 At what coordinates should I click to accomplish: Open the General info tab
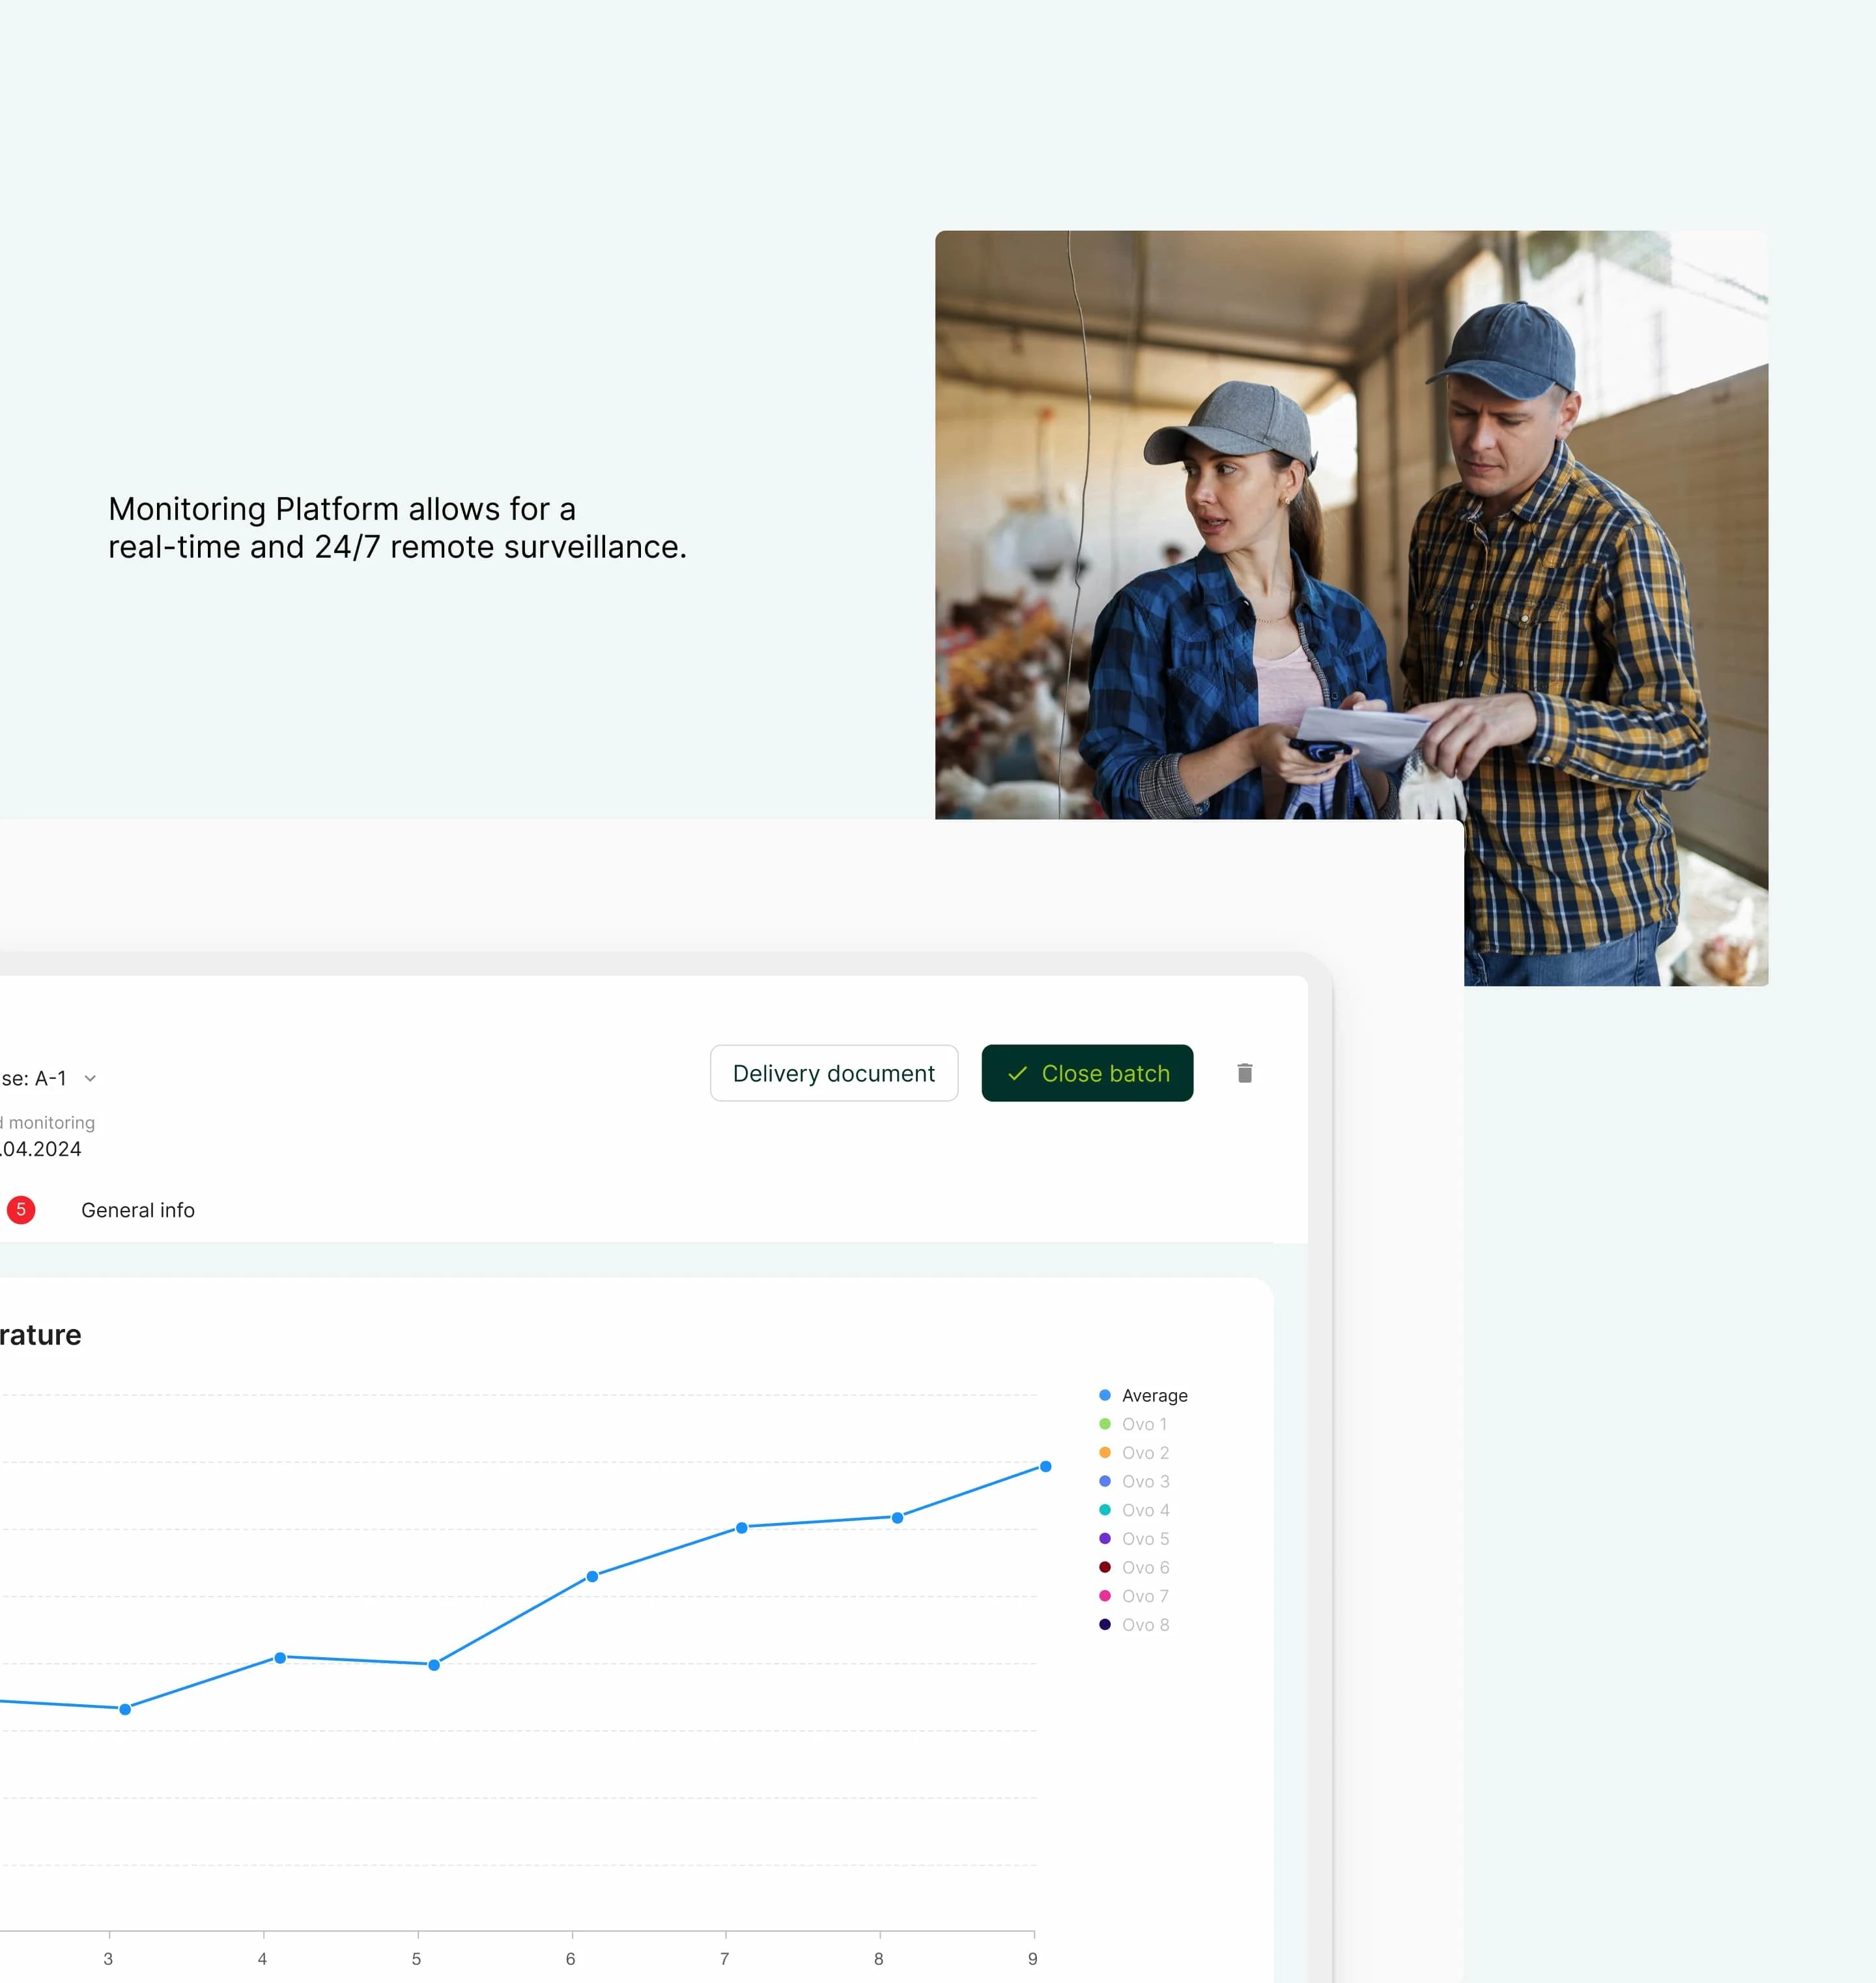click(x=138, y=1210)
